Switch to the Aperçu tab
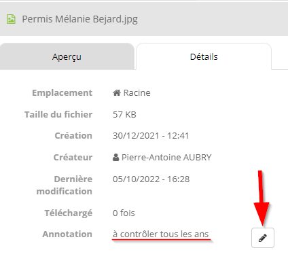Screen dimensions: 288x263 coord(67,56)
